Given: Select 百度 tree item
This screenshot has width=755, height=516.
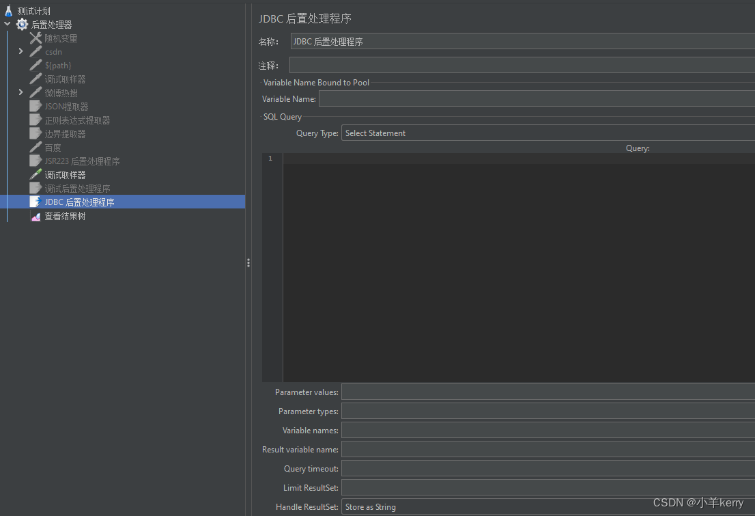Looking at the screenshot, I should click(x=53, y=148).
